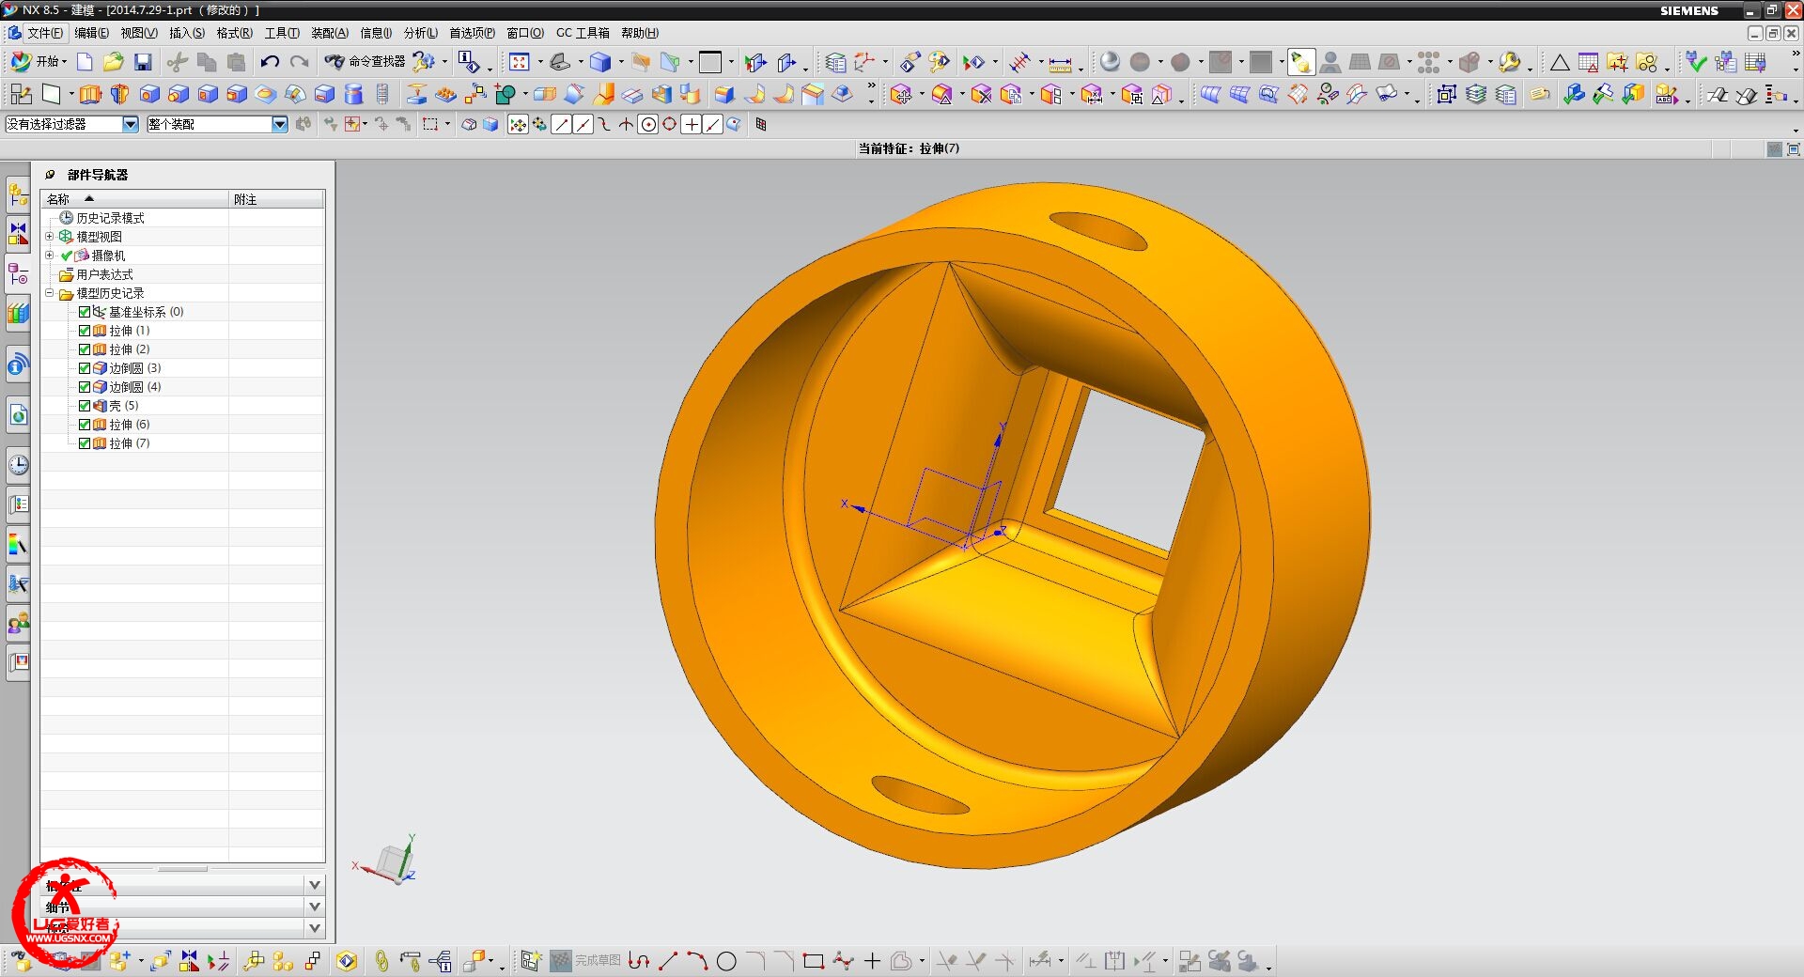The height and width of the screenshot is (977, 1804).
Task: Uncheck the 基准坐标系 (0) feature checkbox
Action: click(x=85, y=312)
